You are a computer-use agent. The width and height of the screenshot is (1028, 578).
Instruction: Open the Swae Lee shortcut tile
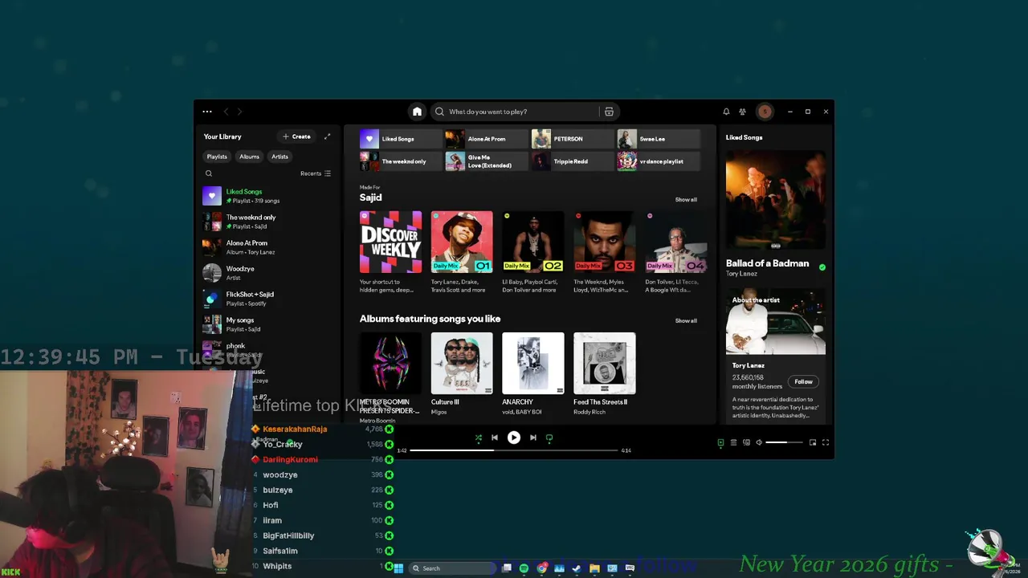click(x=659, y=139)
